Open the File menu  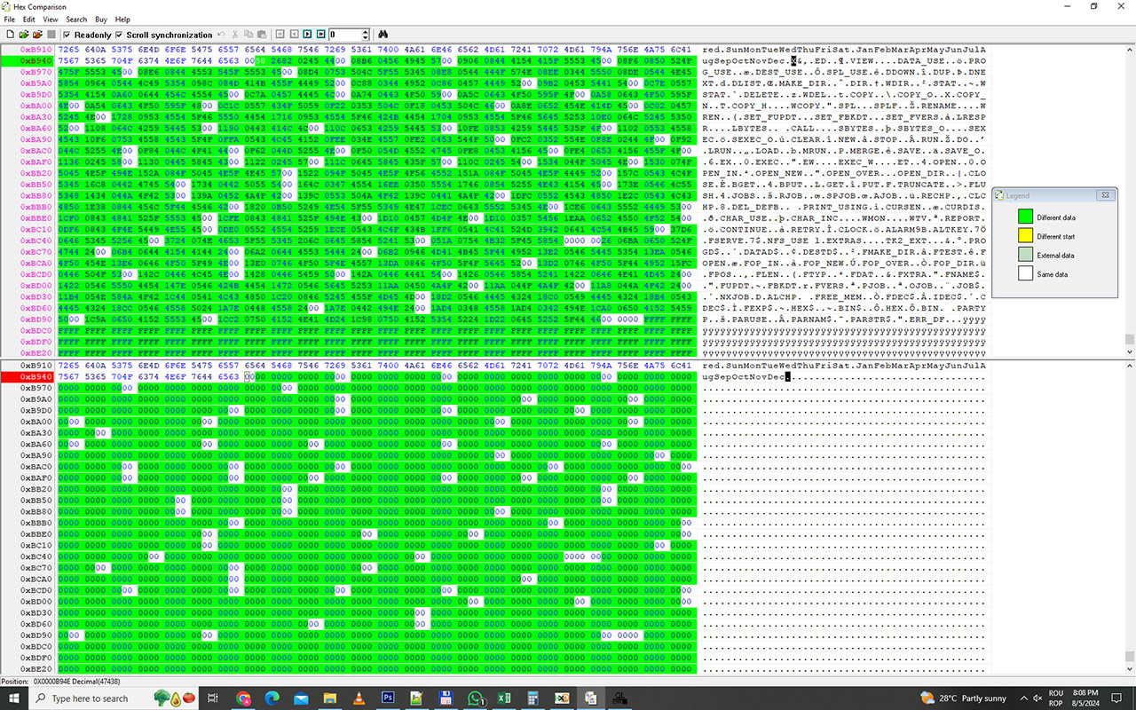pos(11,19)
